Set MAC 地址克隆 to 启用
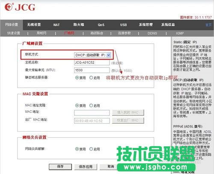The width and height of the screenshot is (214, 174). pos(91,106)
